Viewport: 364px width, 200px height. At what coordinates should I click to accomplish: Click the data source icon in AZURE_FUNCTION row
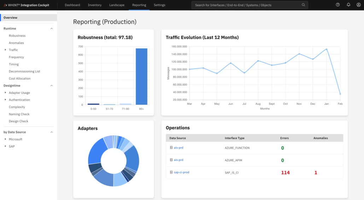[171, 148]
